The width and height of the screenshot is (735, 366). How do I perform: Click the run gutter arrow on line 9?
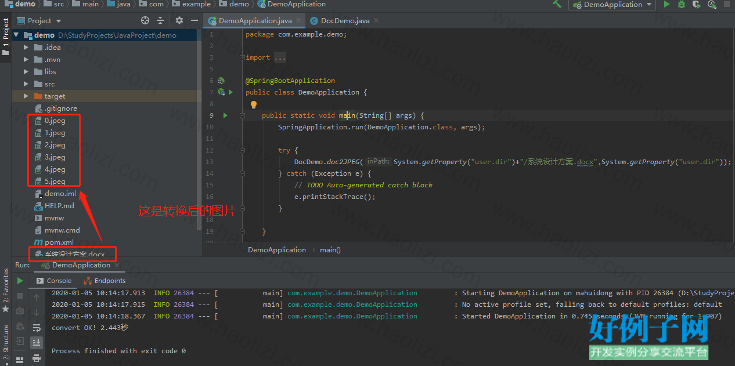point(225,115)
